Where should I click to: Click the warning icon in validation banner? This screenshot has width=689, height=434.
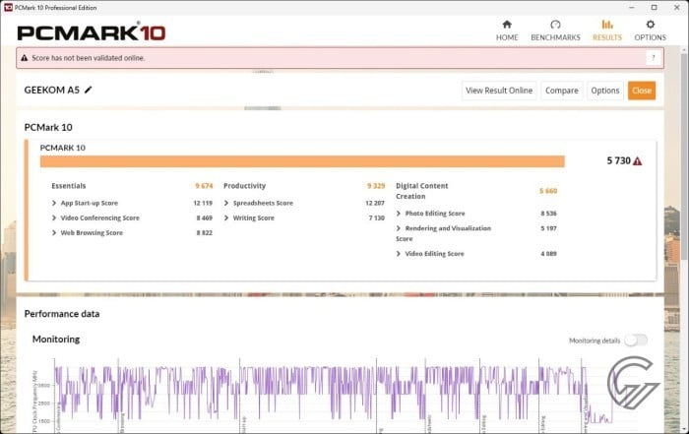pos(25,58)
